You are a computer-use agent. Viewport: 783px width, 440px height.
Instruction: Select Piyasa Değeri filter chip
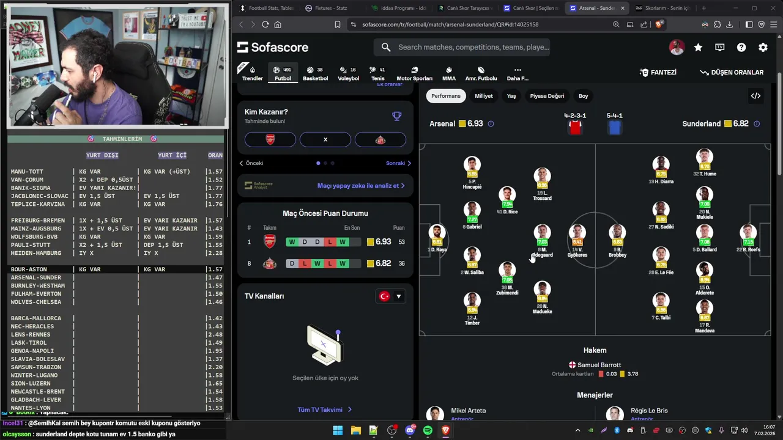pos(547,96)
